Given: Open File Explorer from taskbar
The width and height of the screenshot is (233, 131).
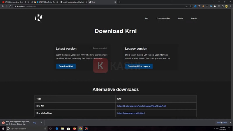Looking at the screenshot, I should tap(63, 129).
